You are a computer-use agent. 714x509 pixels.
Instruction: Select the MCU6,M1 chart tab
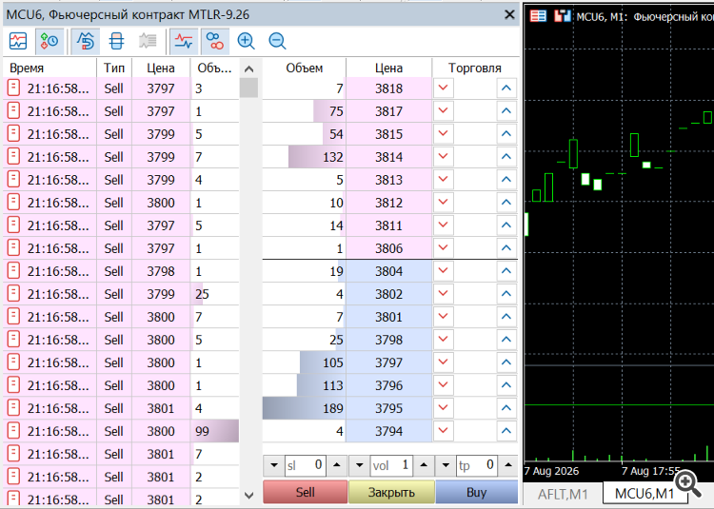[x=645, y=494]
